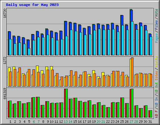Image resolution: width=160 pixels, height=125 pixels.
Task: Select day label "19" on the x-axis
Action: click(94, 122)
